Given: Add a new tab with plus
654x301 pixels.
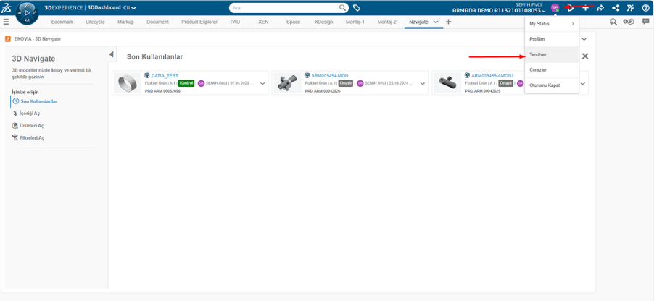Looking at the screenshot, I should [x=448, y=22].
